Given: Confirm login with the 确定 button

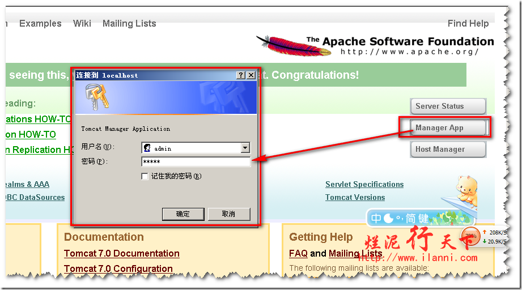Looking at the screenshot, I should (183, 214).
